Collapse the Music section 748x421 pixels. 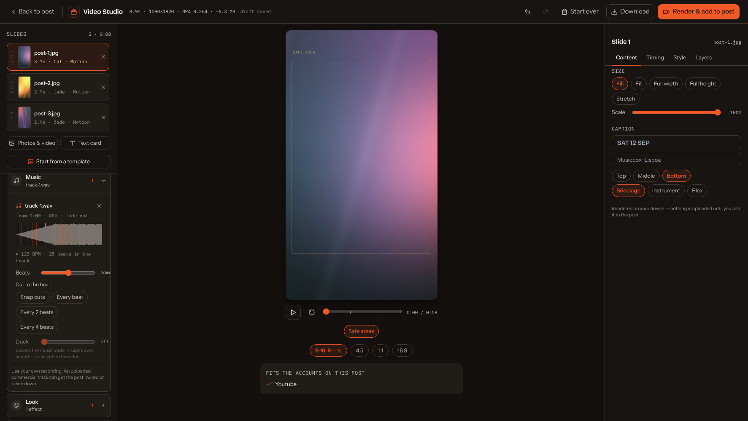(103, 181)
